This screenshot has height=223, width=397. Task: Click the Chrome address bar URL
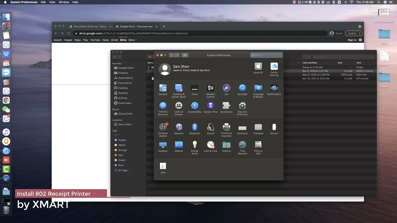[x=133, y=33]
